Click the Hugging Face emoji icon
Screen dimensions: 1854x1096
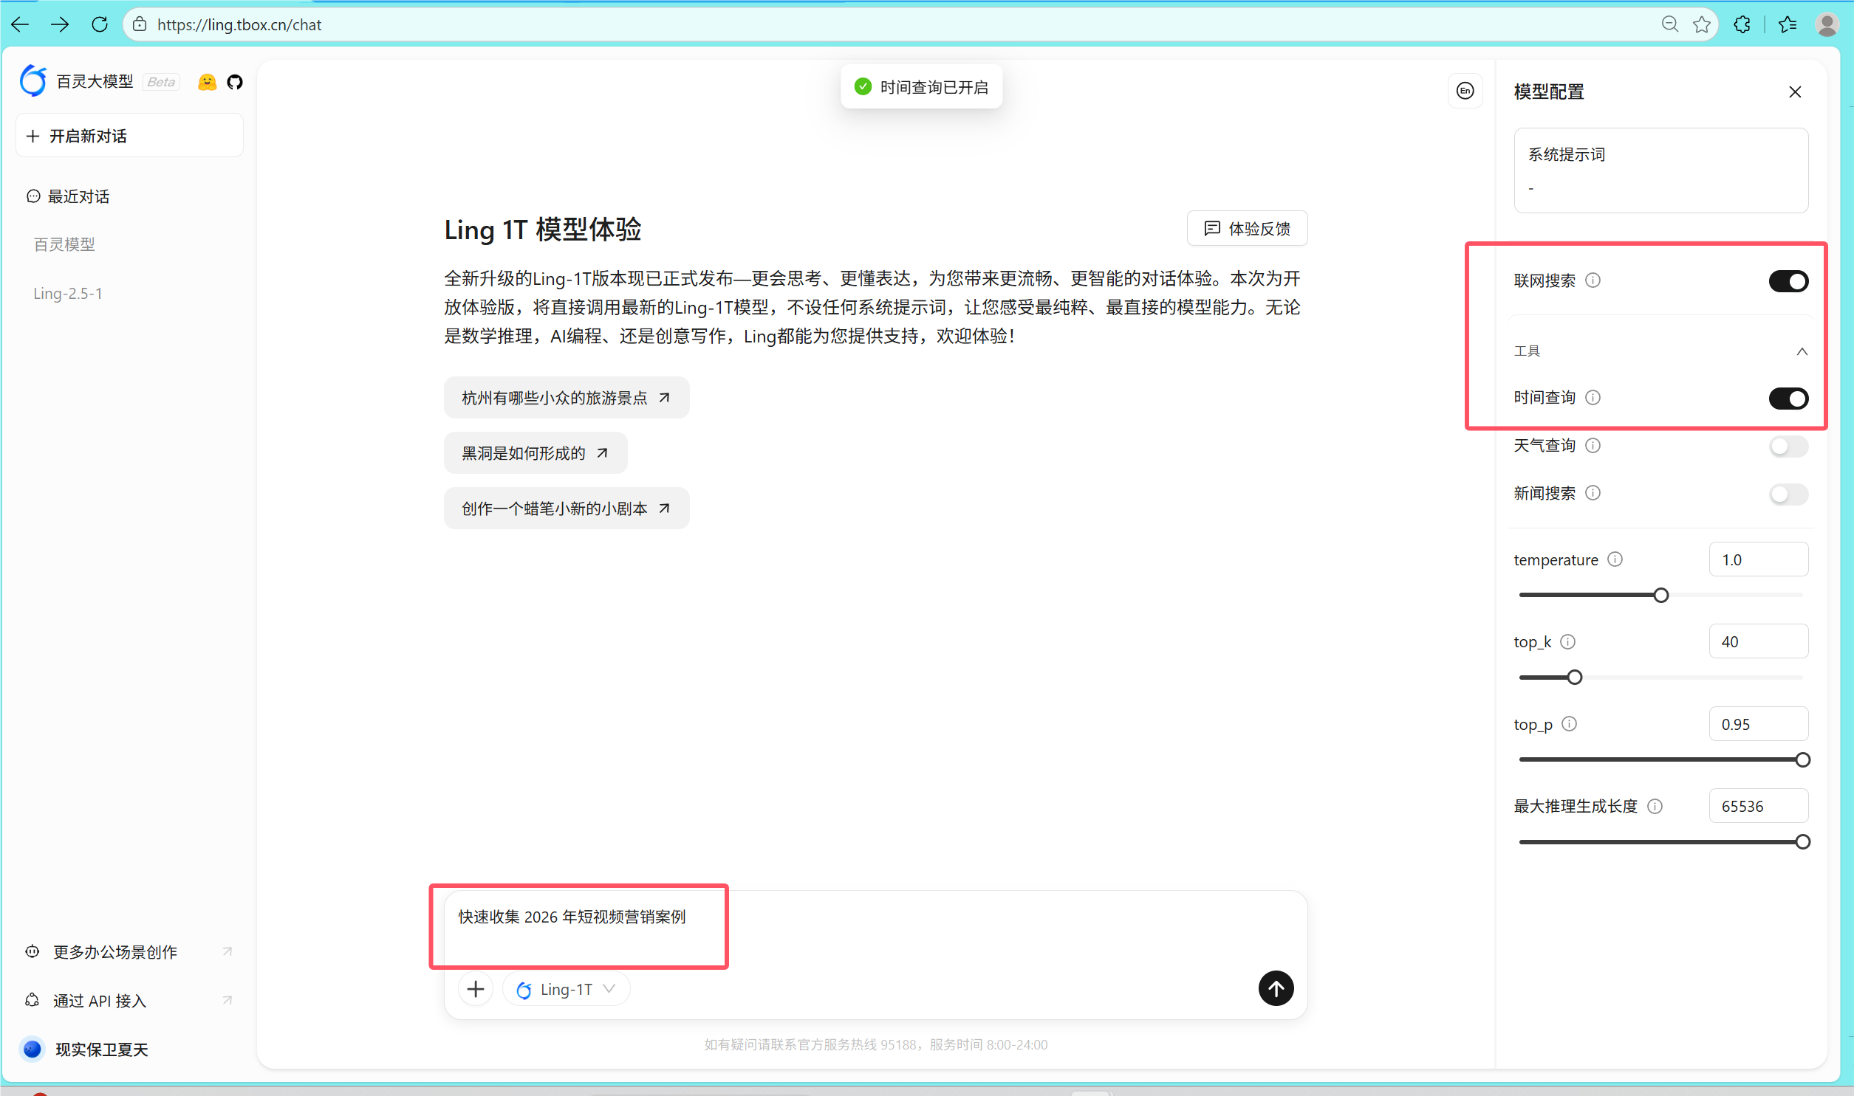click(207, 82)
